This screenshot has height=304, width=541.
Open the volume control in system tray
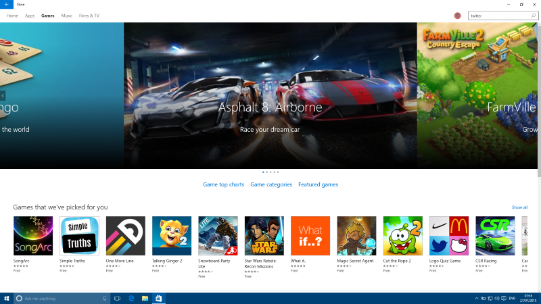pos(497,299)
